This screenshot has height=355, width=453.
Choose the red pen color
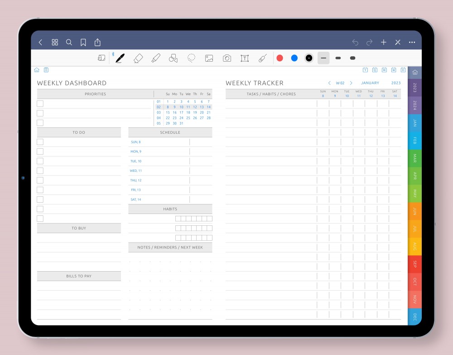click(280, 58)
